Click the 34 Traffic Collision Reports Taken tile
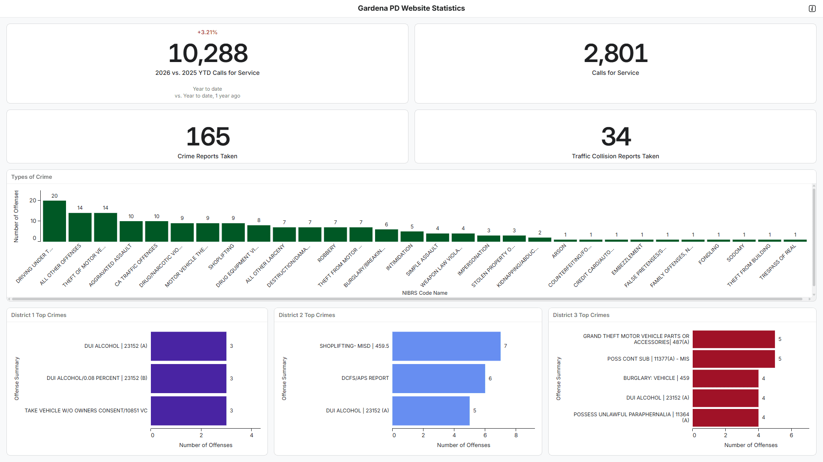 coord(616,137)
